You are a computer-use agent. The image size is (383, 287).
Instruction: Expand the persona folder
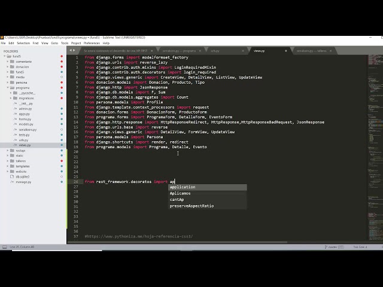[8, 83]
